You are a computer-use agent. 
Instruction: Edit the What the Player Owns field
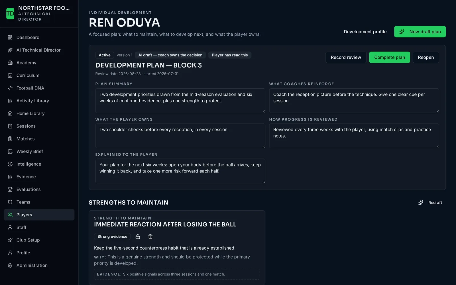pos(180,136)
